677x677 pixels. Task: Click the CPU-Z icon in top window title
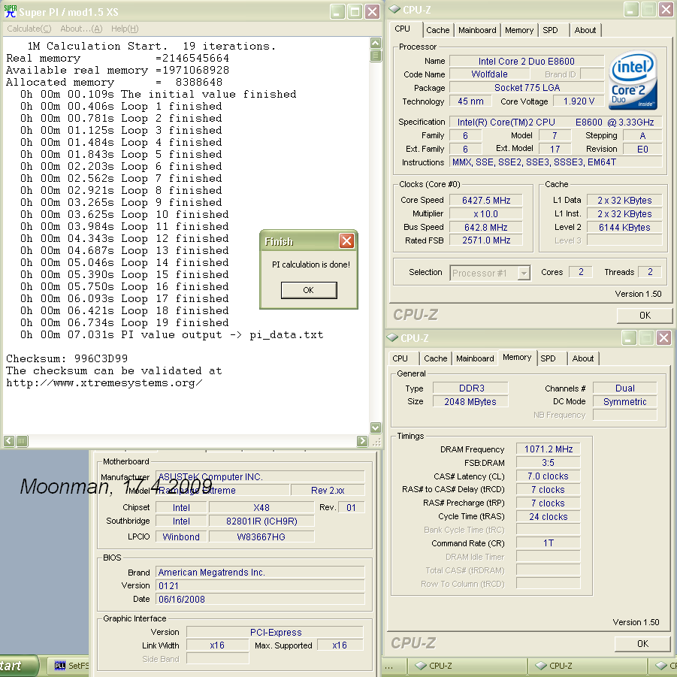[x=394, y=10]
